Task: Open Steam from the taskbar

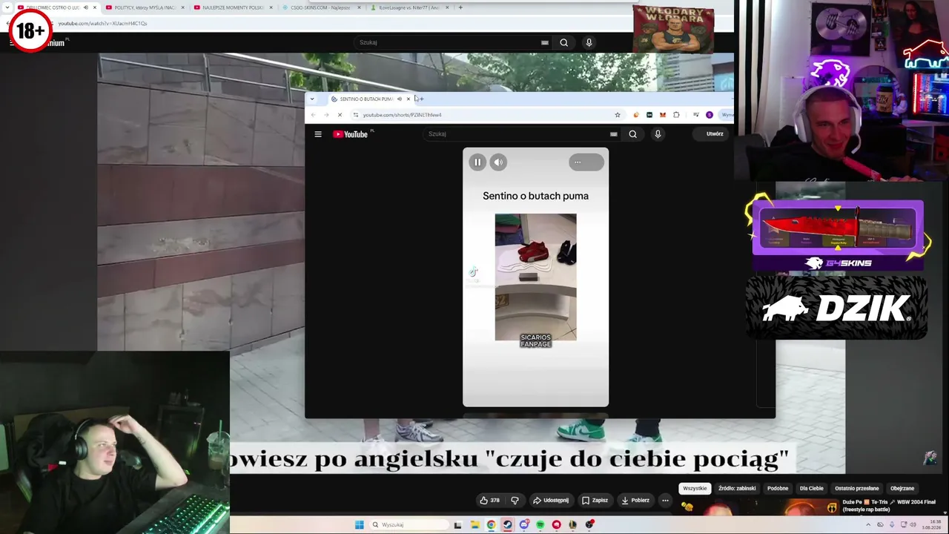Action: (x=507, y=525)
